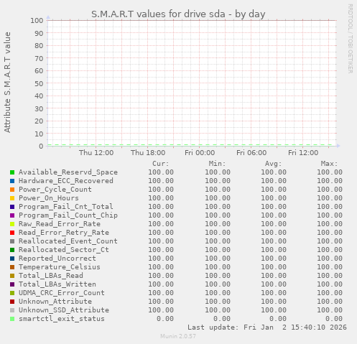Click the smartctl_exit_status Max value 0.00

click(333, 319)
